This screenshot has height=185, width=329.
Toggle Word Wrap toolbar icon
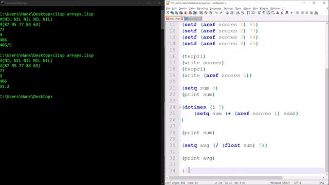point(259,13)
